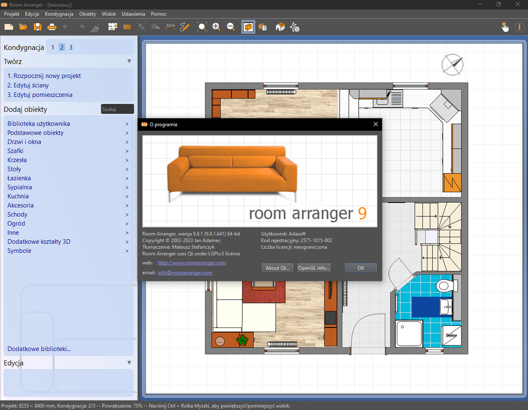528x410 pixels.
Task: Expand Sypialnia category
Action: (68, 187)
